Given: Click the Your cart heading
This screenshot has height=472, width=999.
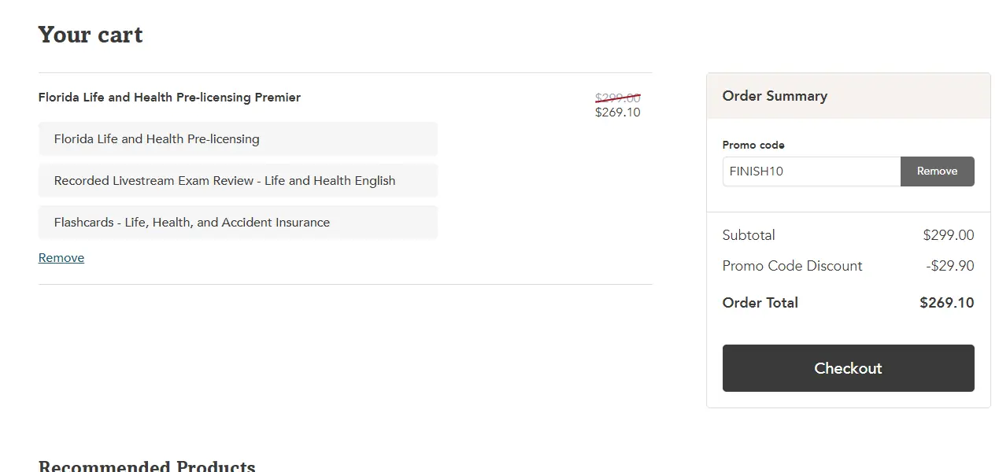Looking at the screenshot, I should tap(91, 35).
